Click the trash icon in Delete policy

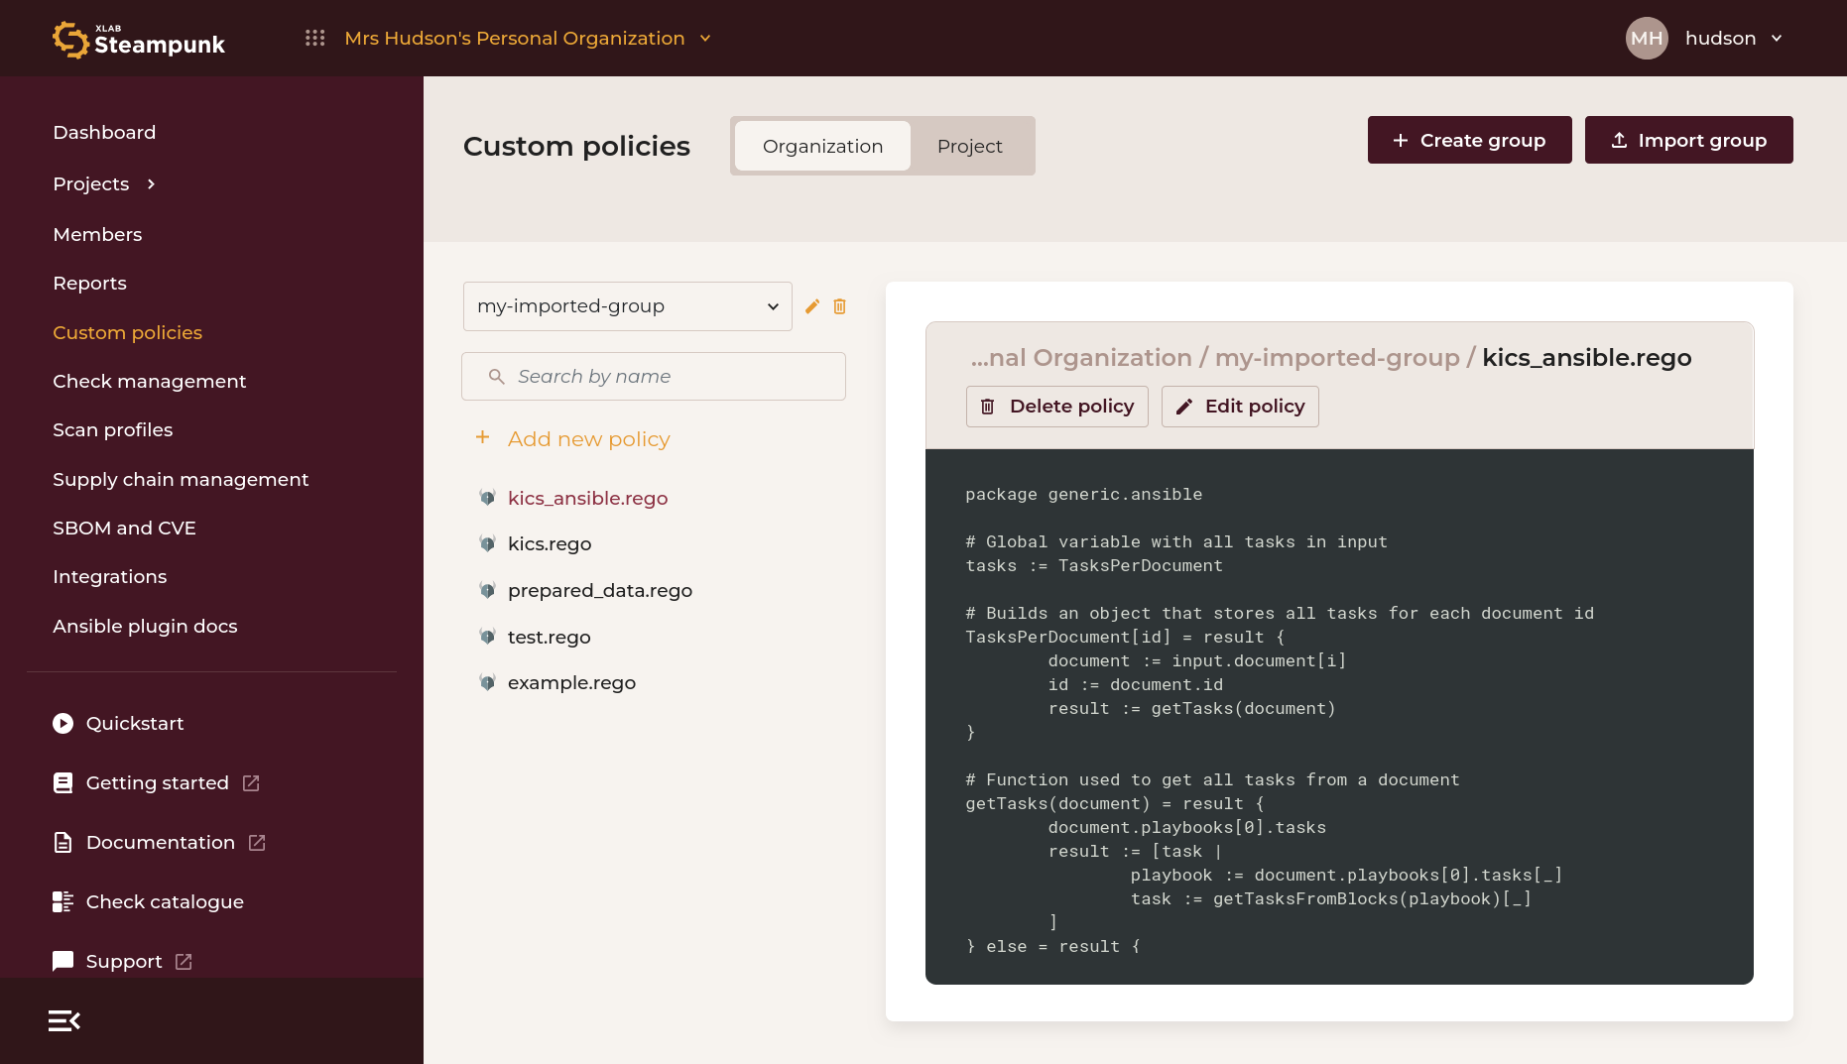[988, 407]
